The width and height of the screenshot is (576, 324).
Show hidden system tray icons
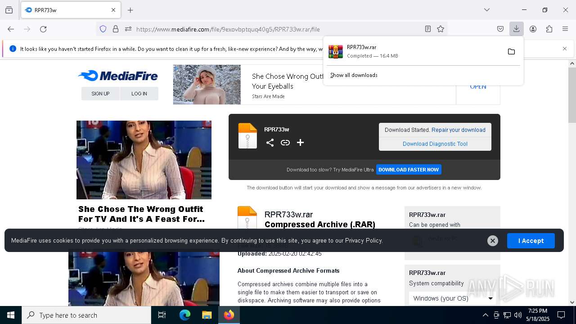tap(485, 315)
